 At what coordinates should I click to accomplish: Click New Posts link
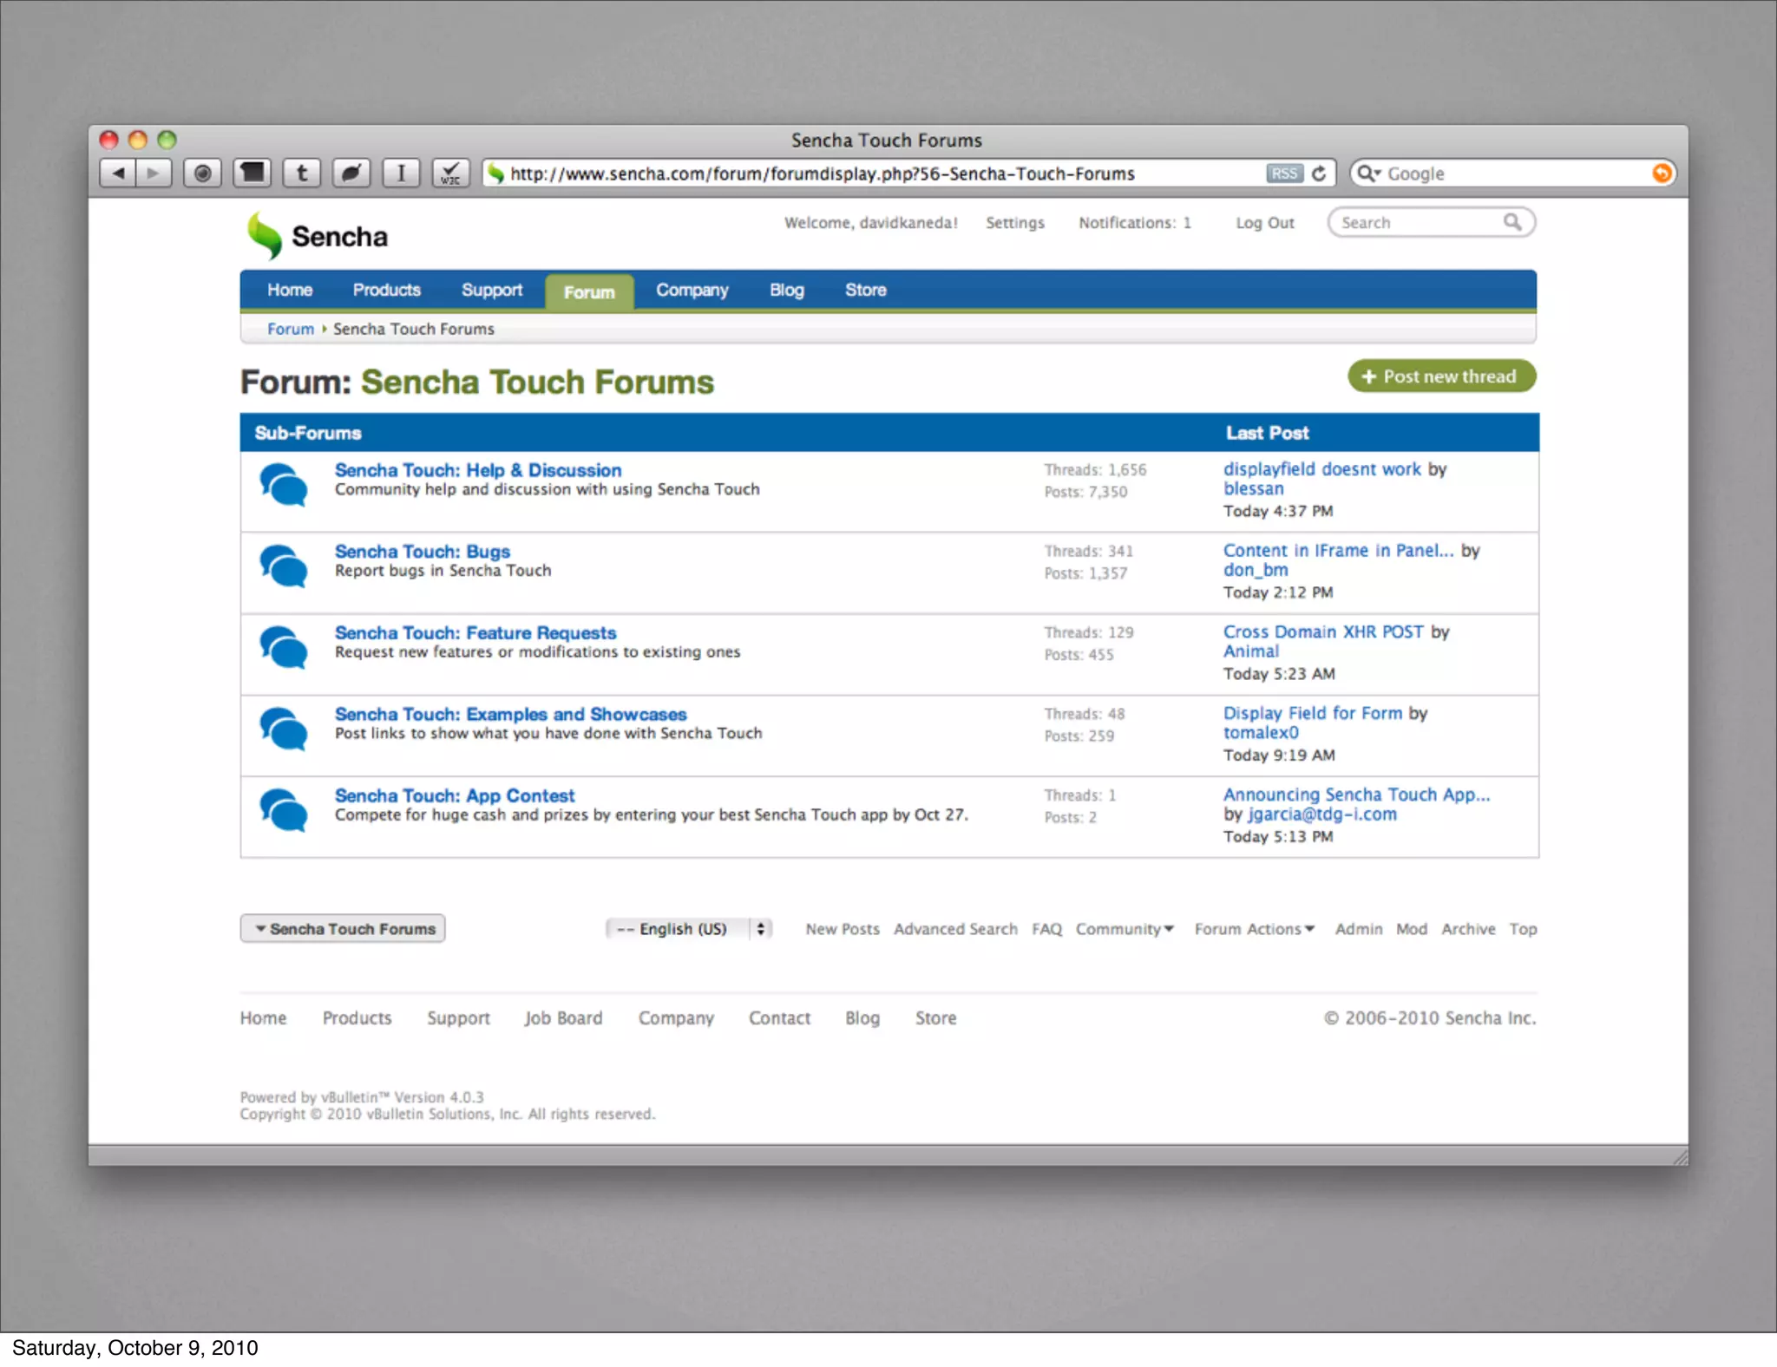[843, 929]
